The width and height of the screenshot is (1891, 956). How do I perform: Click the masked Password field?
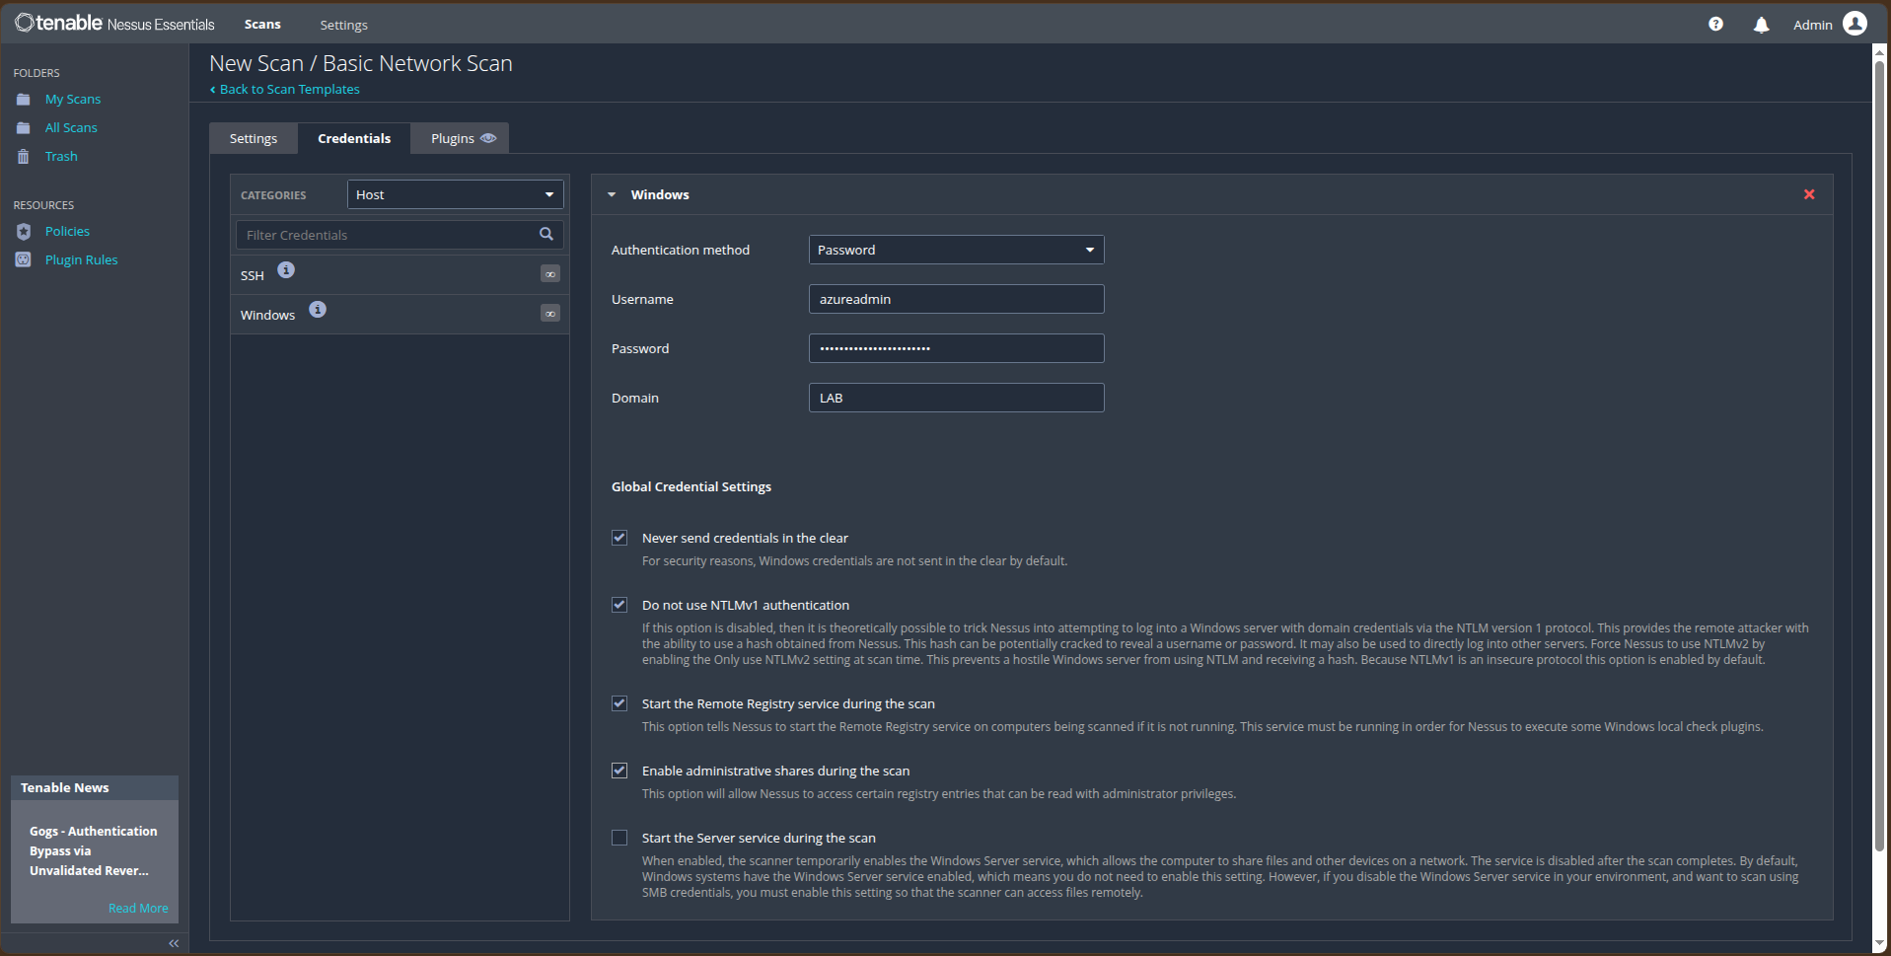(956, 348)
